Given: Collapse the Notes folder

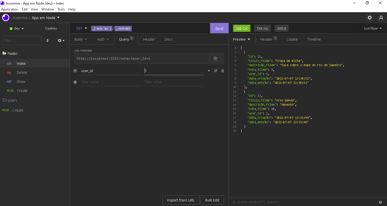Looking at the screenshot, I should point(10,53).
